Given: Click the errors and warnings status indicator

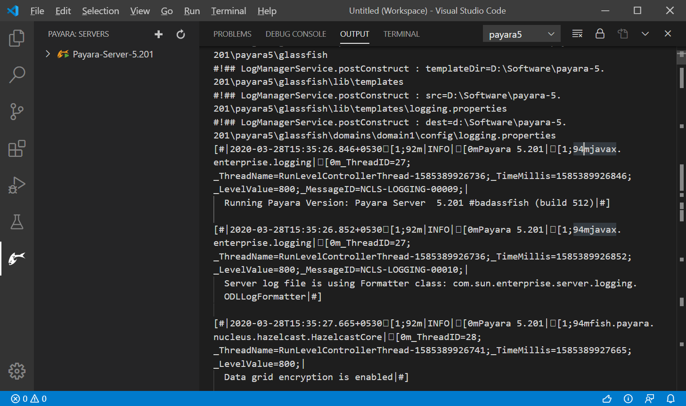Looking at the screenshot, I should click(x=29, y=399).
